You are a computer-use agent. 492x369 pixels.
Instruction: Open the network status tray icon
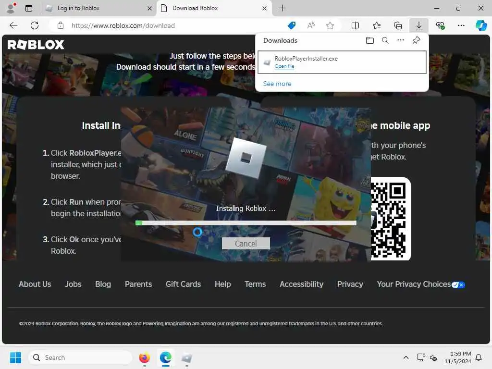pyautogui.click(x=421, y=357)
